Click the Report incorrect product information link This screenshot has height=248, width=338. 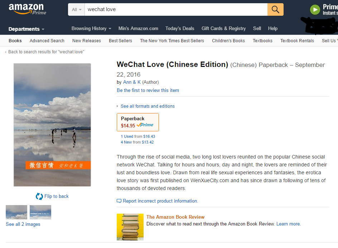tap(160, 201)
